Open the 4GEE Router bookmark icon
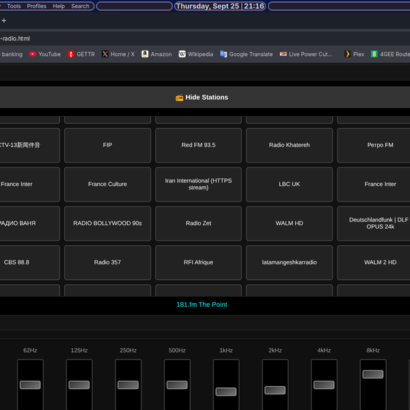 pos(374,54)
